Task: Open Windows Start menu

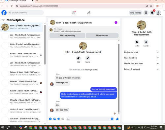Action: (2, 127)
